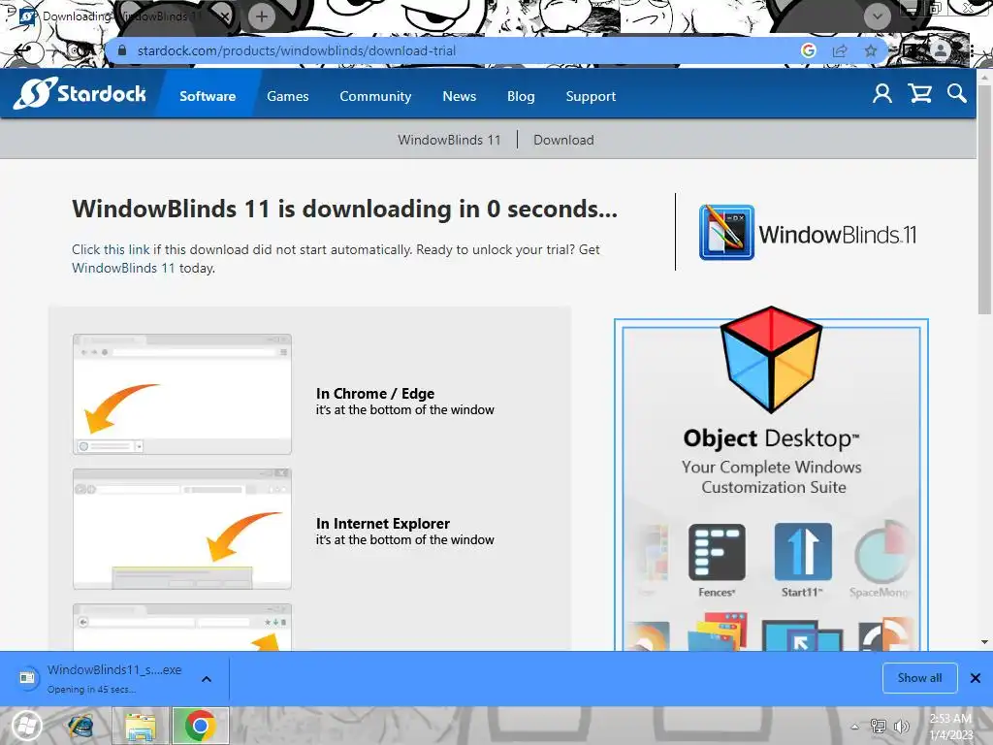Viewport: 993px width, 745px height.
Task: Close the downloads bar
Action: tap(976, 678)
